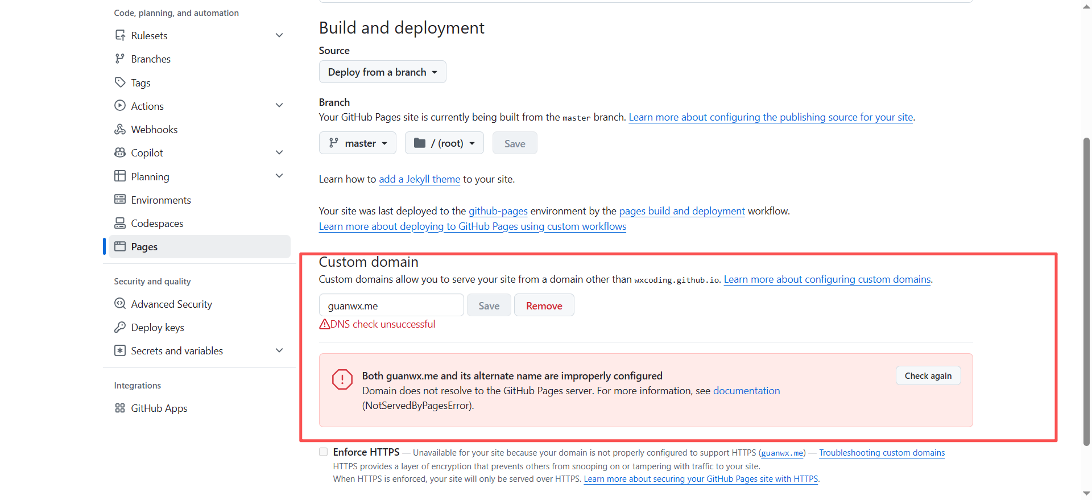Click the Deploy keys key icon
The width and height of the screenshot is (1092, 500).
(x=120, y=327)
